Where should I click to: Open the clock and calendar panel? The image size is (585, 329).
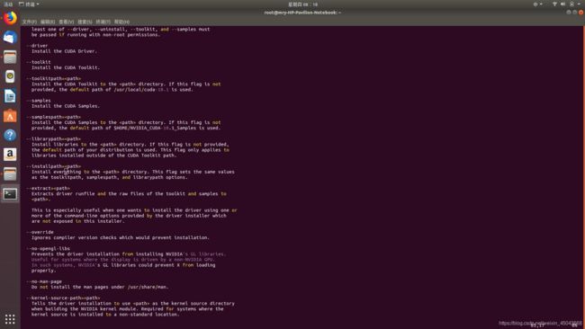tap(302, 4)
